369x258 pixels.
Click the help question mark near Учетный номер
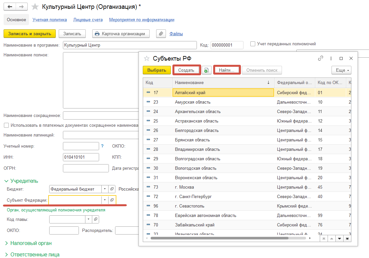pyautogui.click(x=102, y=146)
